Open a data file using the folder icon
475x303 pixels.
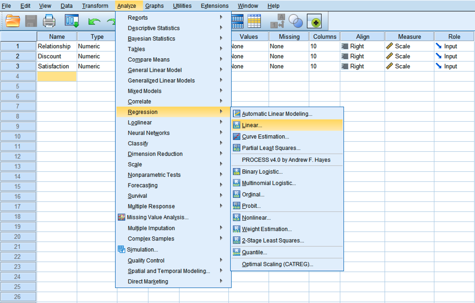(x=12, y=21)
